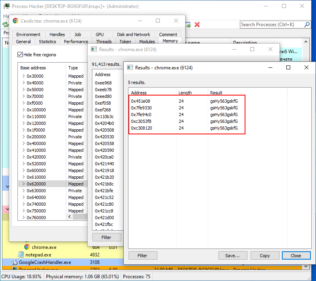Viewport: 316px width, 281px height.
Task: Click left arrow of memory list horizontal scrollbar
Action: coord(69,217)
